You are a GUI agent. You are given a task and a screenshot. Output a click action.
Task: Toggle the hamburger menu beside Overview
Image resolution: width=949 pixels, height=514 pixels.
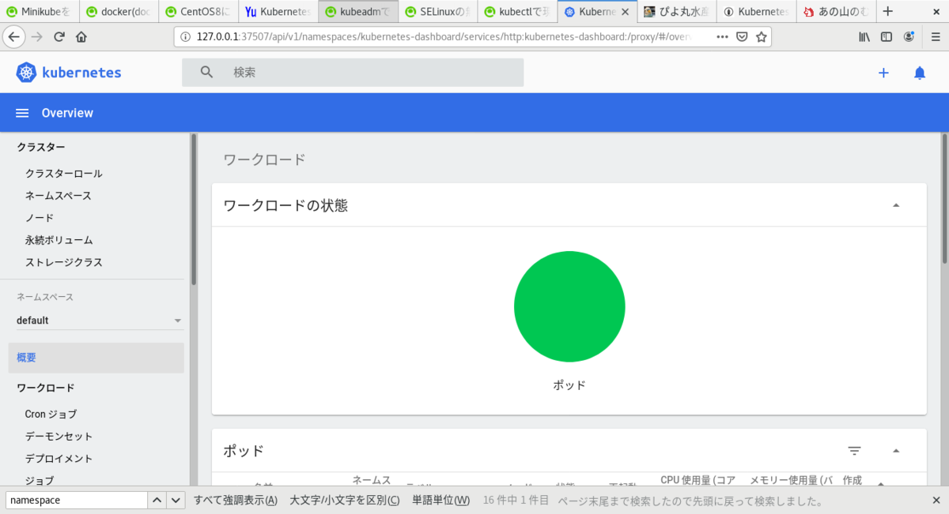(x=22, y=113)
